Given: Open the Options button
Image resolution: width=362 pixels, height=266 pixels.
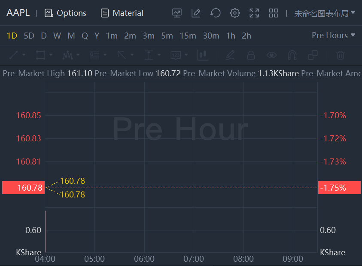Looking at the screenshot, I should click(x=66, y=13).
